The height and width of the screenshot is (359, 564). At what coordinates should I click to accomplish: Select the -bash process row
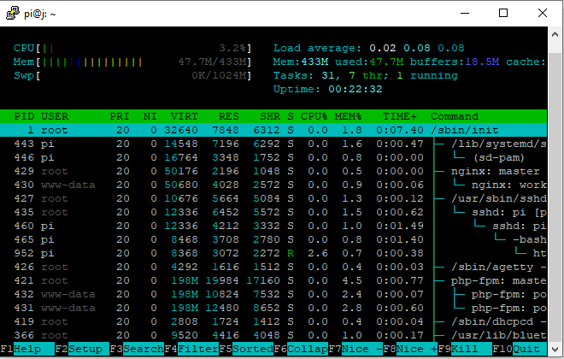273,239
